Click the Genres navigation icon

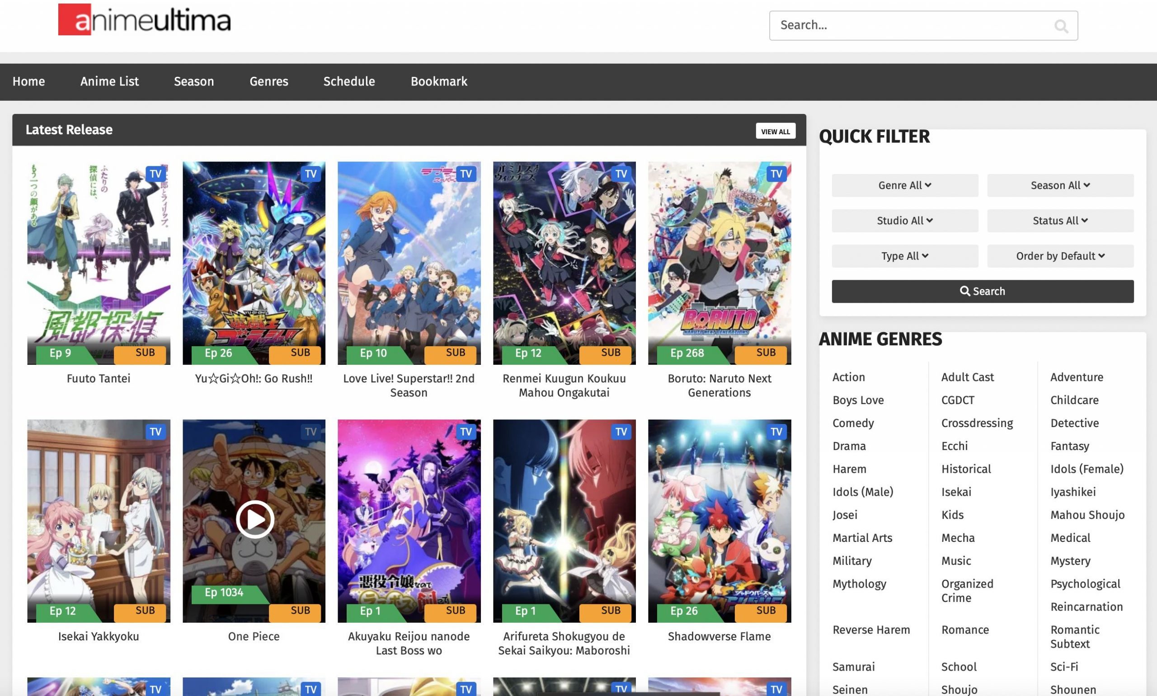click(x=269, y=81)
